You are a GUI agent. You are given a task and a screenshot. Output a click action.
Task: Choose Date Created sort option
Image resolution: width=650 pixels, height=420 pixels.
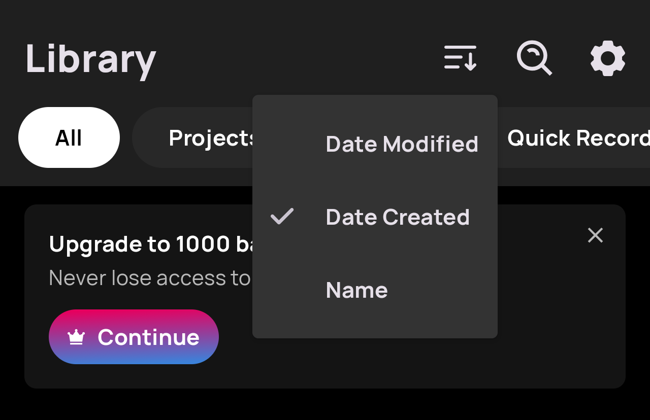pyautogui.click(x=397, y=217)
